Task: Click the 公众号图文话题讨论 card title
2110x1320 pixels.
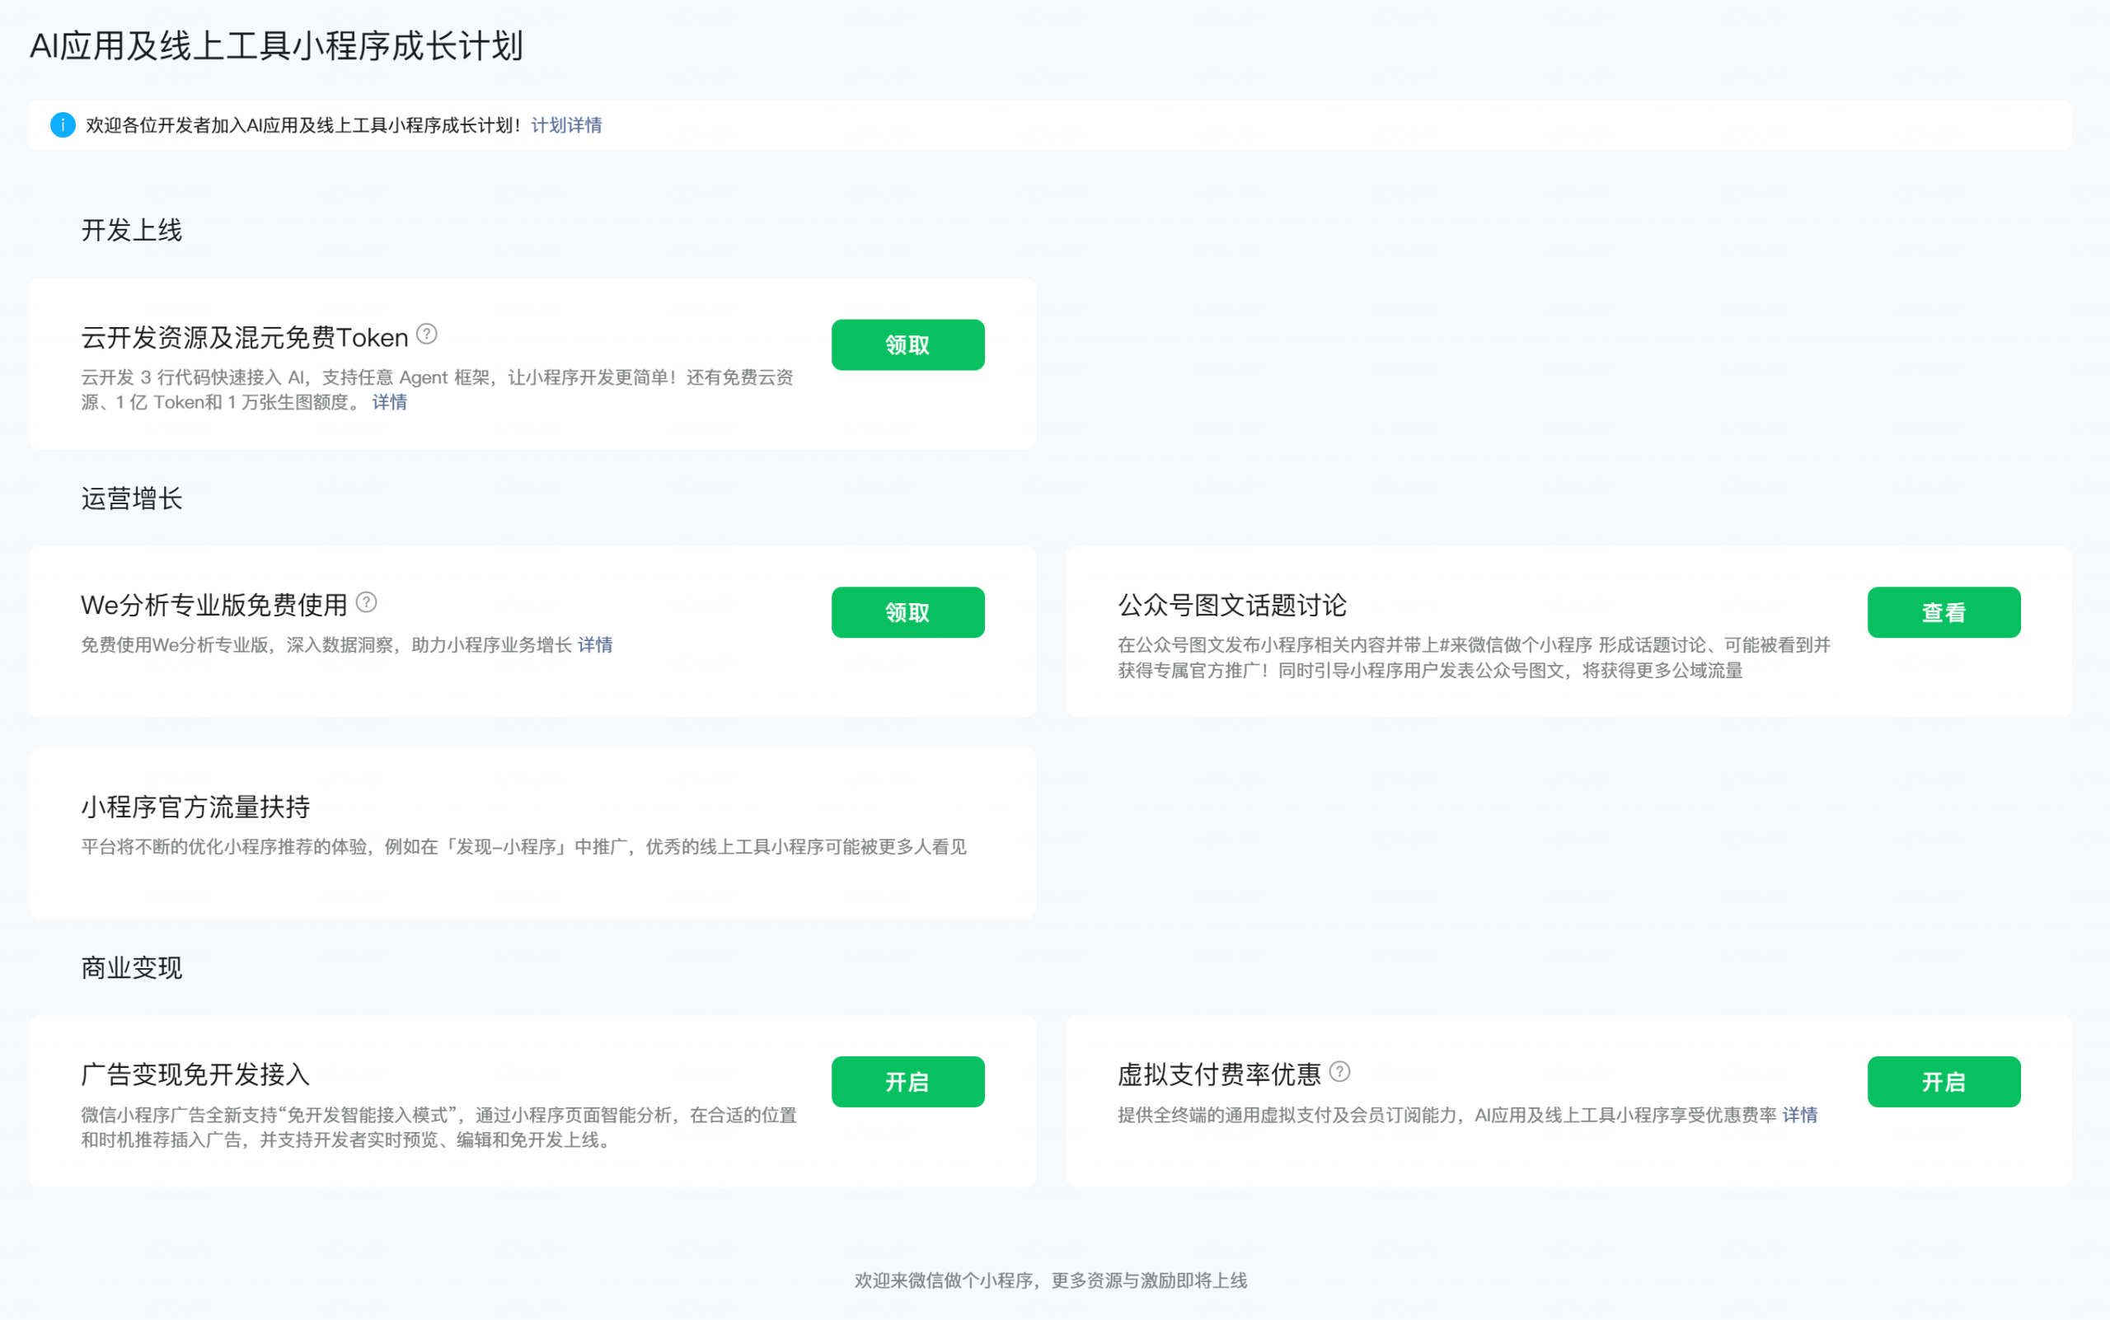Action: tap(1231, 605)
